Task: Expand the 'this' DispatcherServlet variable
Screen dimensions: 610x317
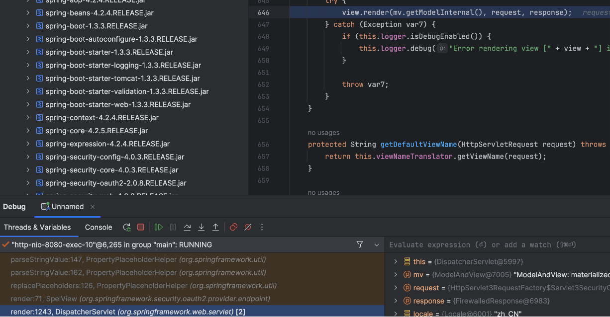Action: (x=396, y=261)
